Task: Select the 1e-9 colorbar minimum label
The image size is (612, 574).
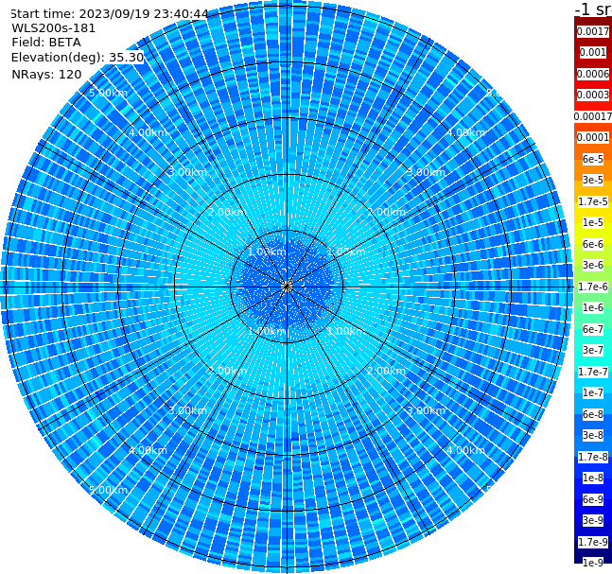Action: (x=593, y=563)
